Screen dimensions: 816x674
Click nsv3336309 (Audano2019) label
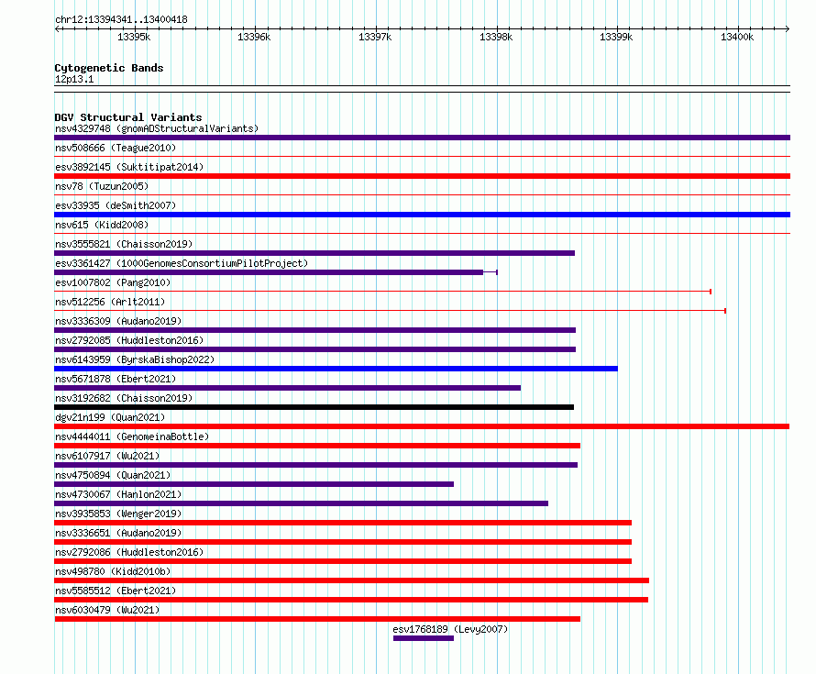coord(118,321)
